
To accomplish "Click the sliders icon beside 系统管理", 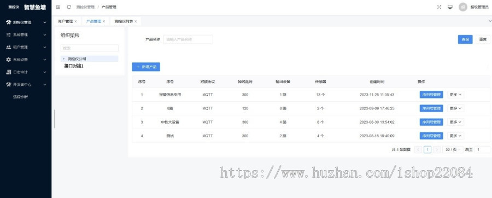I will [x=8, y=35].
